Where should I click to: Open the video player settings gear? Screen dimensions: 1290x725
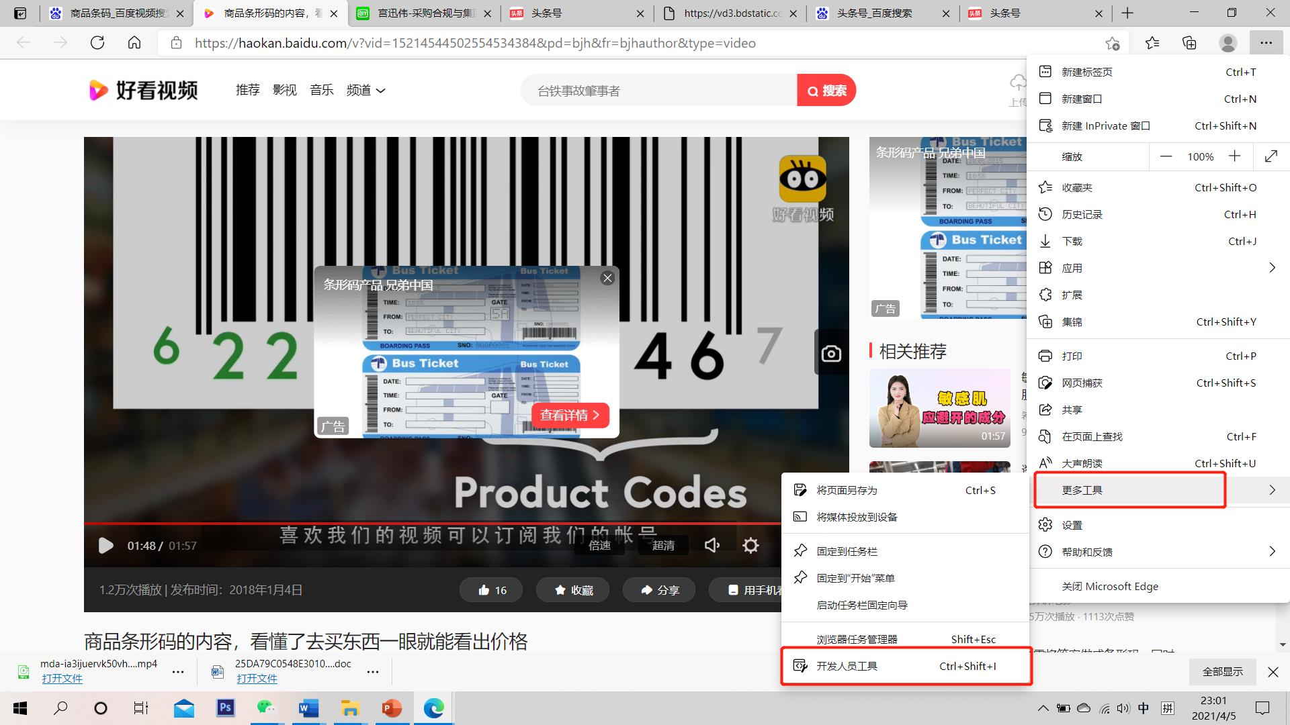(750, 545)
